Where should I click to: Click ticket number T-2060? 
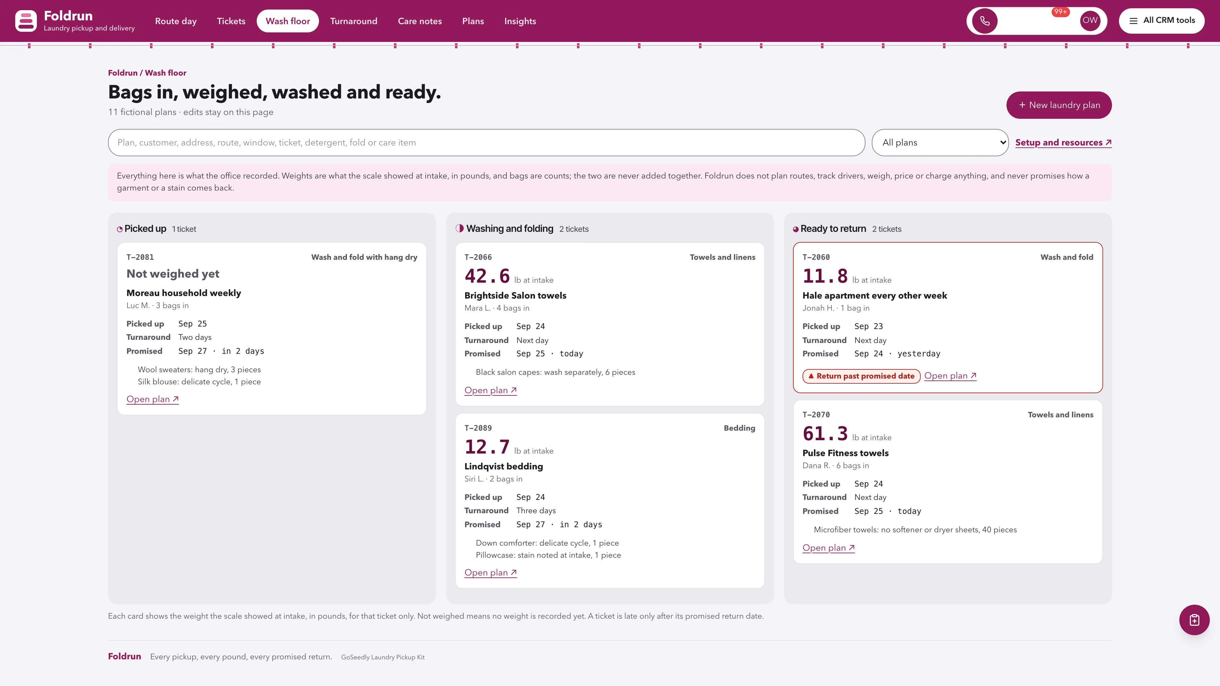click(x=816, y=257)
